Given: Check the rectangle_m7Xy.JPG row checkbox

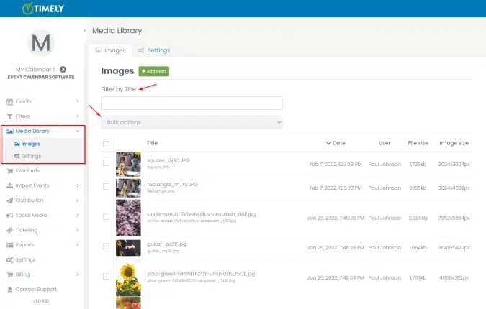Looking at the screenshot, I should [x=106, y=187].
